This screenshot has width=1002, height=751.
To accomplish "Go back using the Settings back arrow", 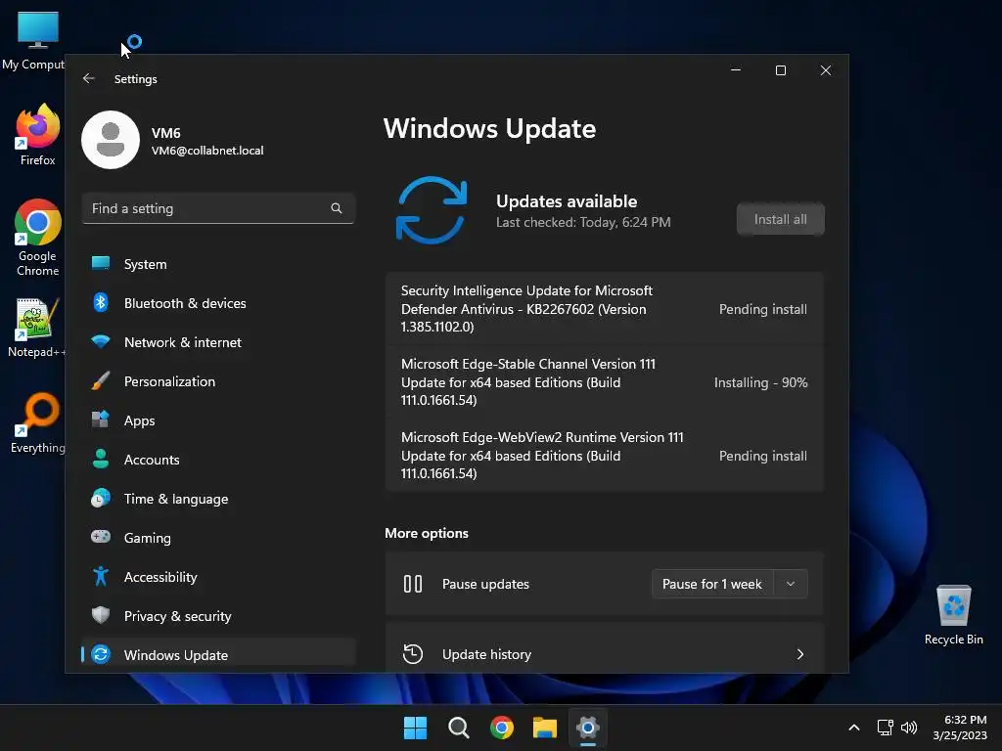I will [x=89, y=78].
